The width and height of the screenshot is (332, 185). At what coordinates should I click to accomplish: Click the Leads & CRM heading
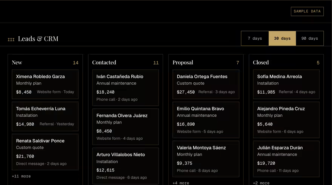[38, 39]
